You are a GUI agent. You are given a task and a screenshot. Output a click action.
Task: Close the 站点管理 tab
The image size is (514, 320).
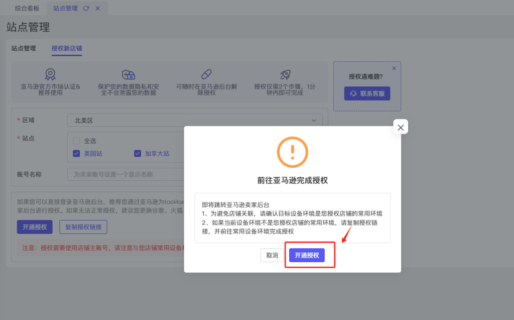(98, 8)
